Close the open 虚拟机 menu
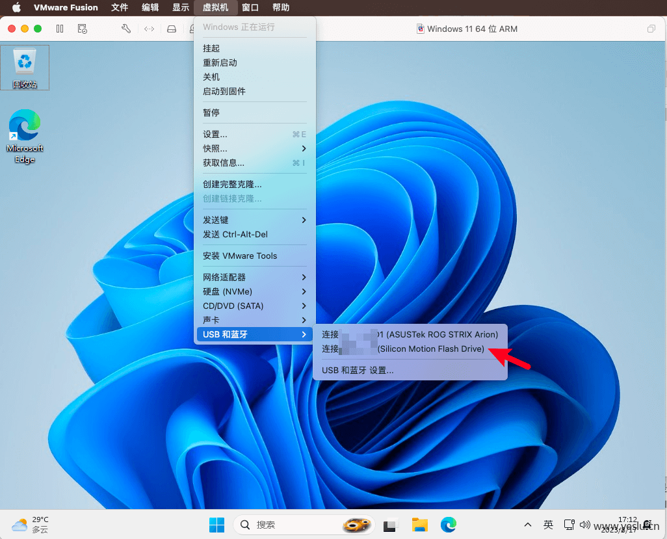This screenshot has width=667, height=539. [x=215, y=7]
